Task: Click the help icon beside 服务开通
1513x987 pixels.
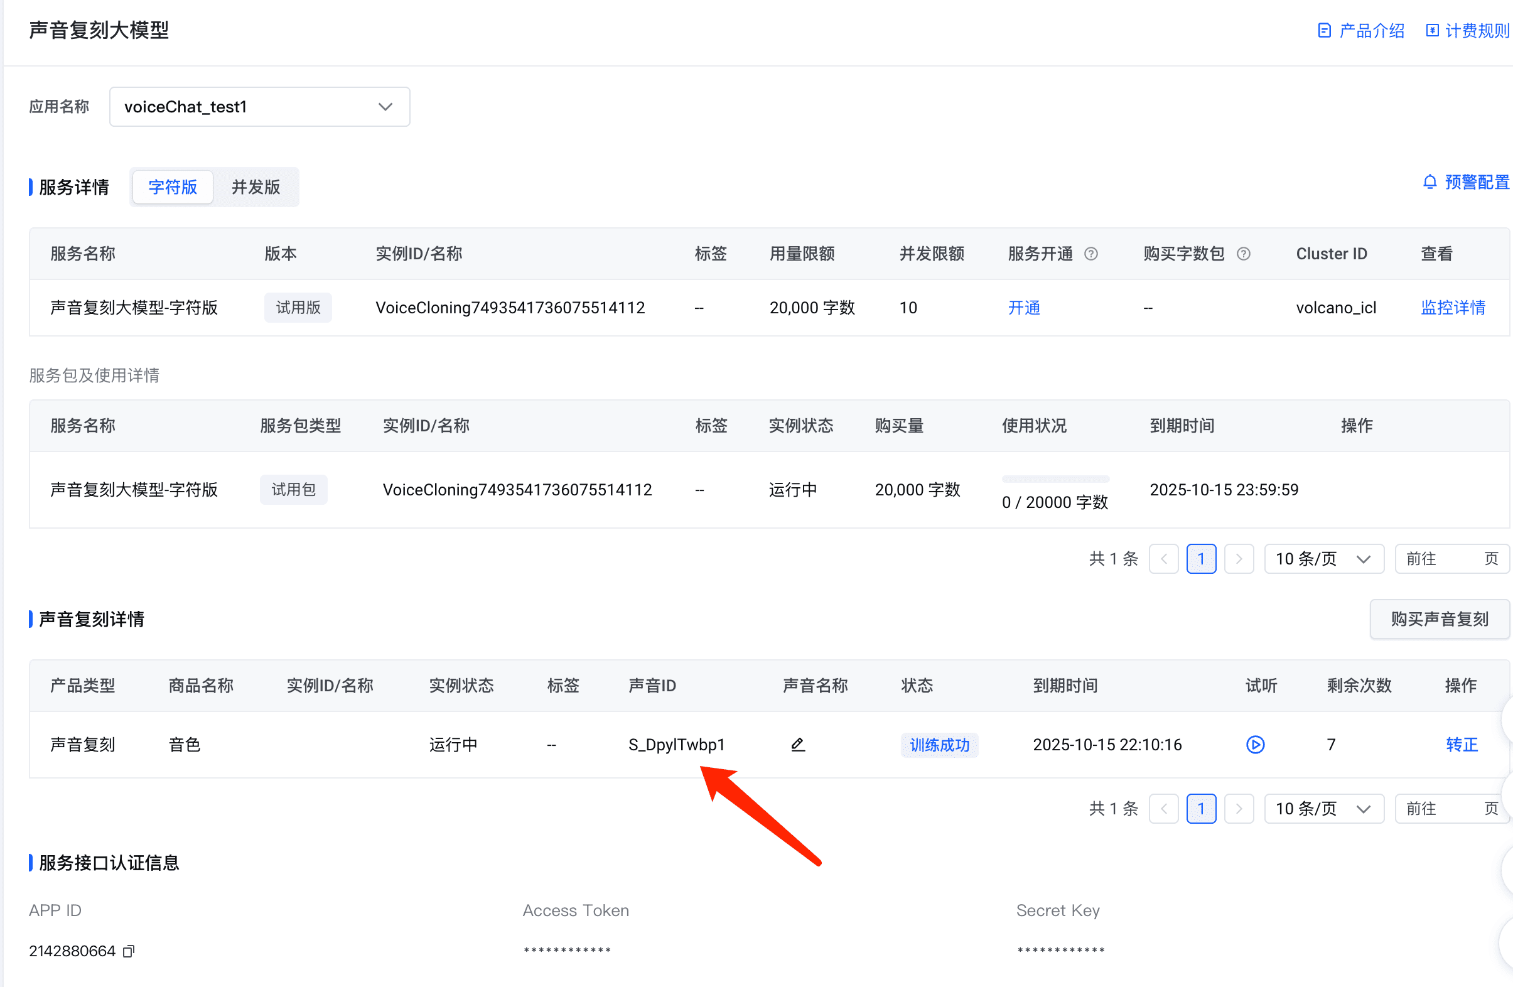Action: click(x=1091, y=254)
